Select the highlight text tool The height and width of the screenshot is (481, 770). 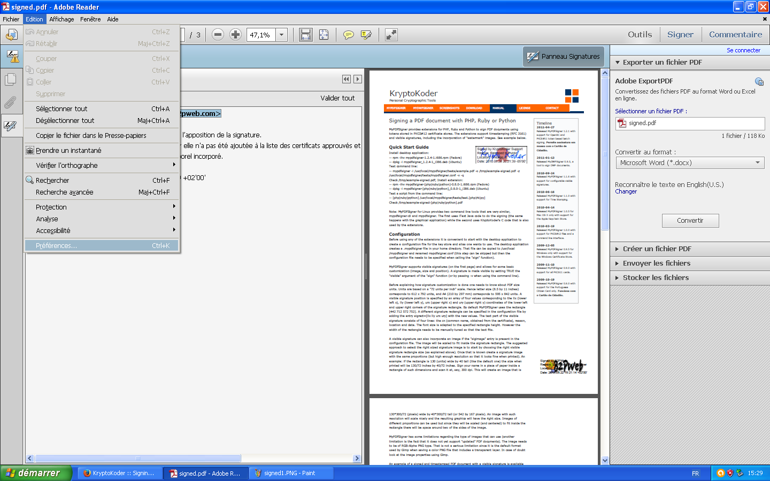click(x=366, y=35)
